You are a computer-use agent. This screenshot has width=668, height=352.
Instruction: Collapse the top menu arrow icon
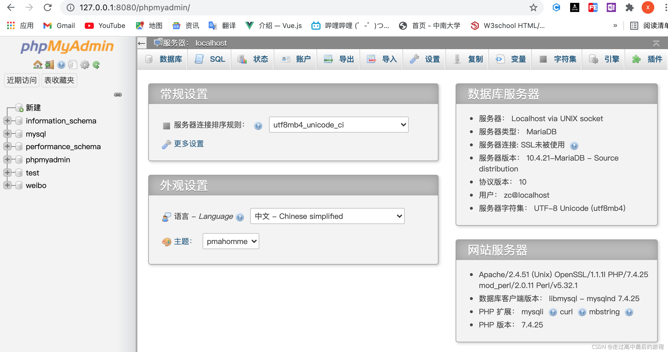coord(656,43)
